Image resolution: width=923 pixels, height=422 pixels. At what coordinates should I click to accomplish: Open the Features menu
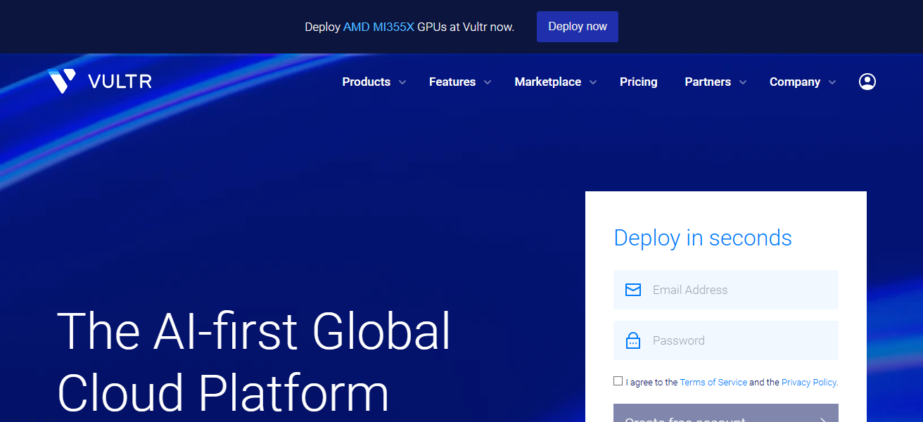[452, 82]
